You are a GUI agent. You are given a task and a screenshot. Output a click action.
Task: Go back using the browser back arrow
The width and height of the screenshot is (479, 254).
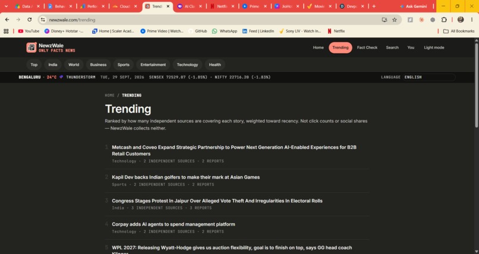click(x=7, y=20)
